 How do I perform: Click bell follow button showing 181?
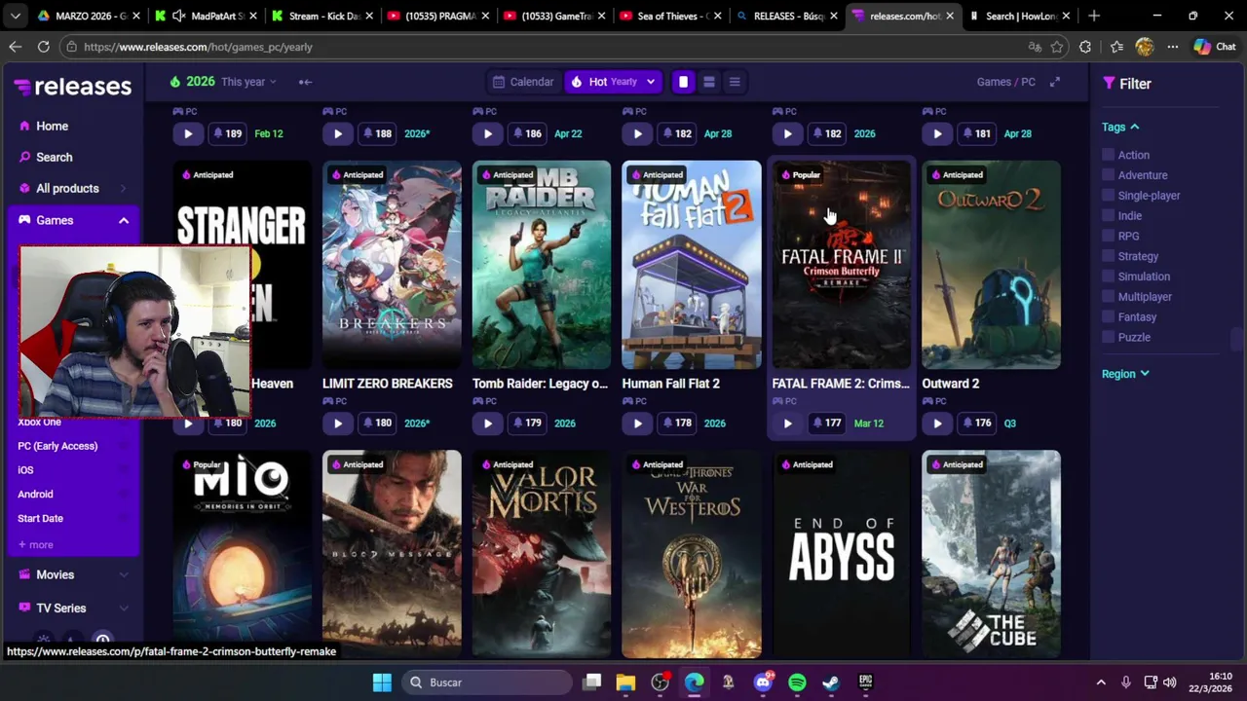[x=975, y=133]
